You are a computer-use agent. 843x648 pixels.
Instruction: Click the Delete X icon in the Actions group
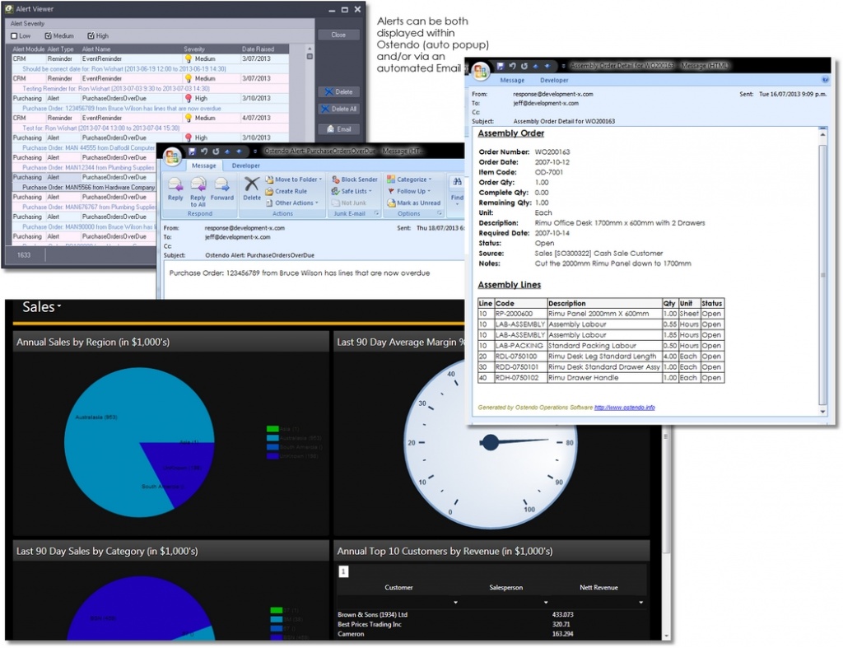[x=252, y=184]
